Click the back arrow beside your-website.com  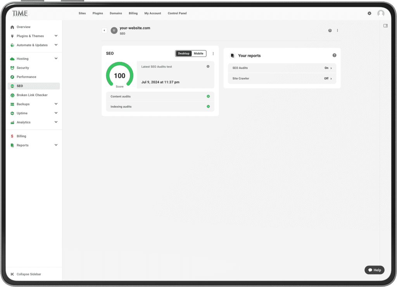(x=104, y=31)
